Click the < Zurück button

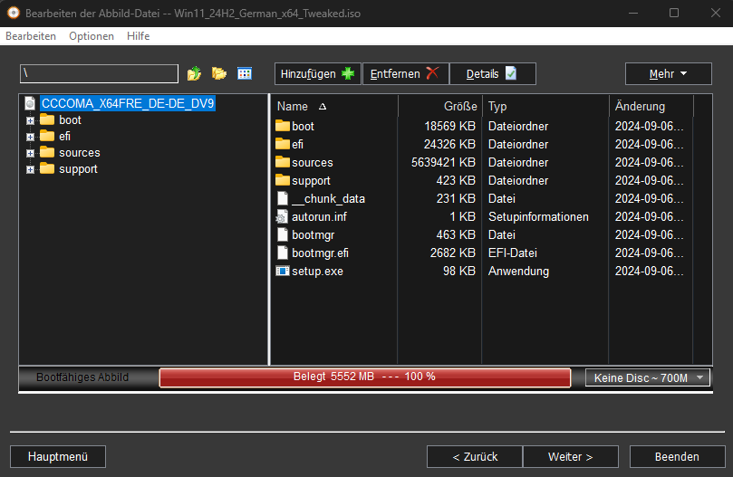click(x=475, y=456)
